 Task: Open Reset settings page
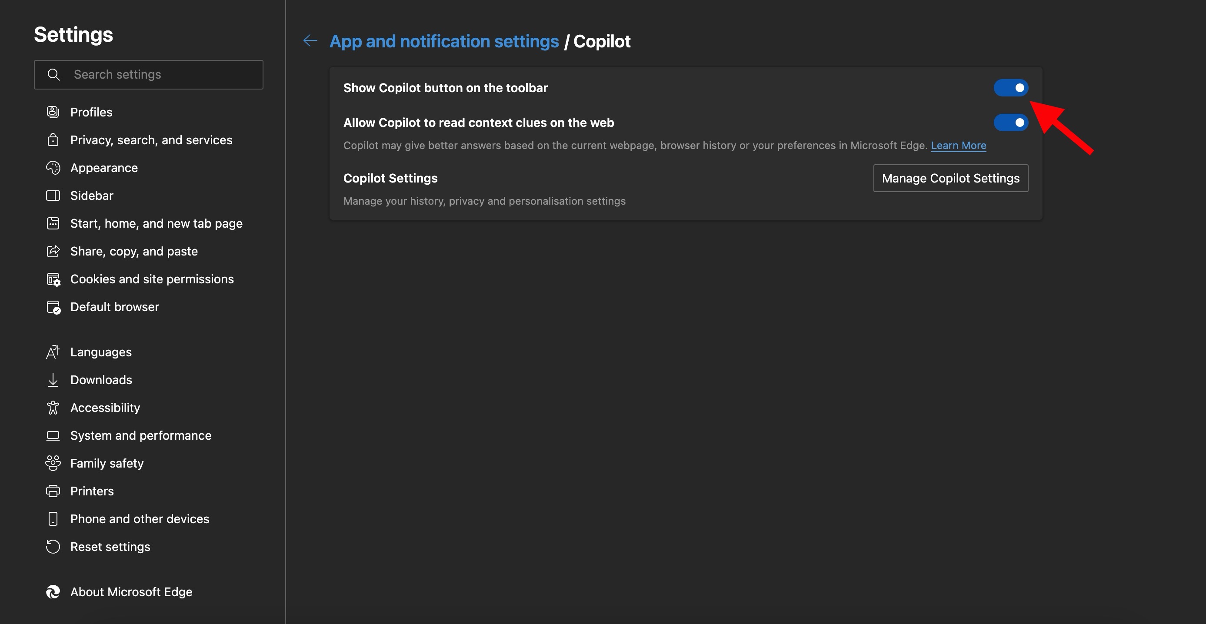[110, 546]
